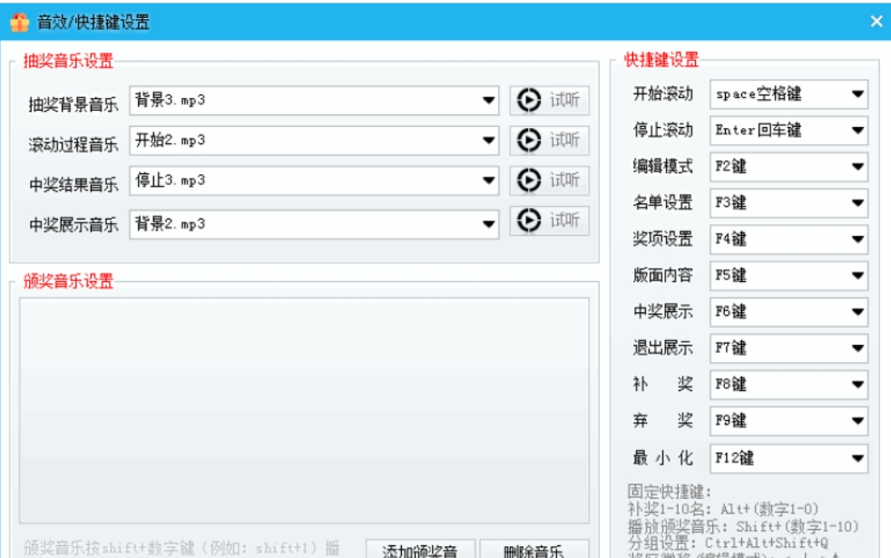Click the 添加颁奖音 button
Viewport: 891px width, 558px height.
421,550
